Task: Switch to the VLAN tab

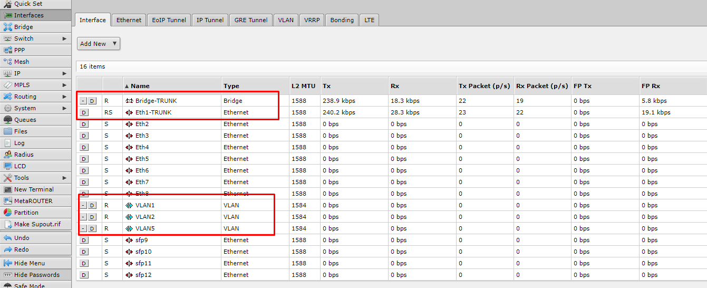Action: point(286,20)
